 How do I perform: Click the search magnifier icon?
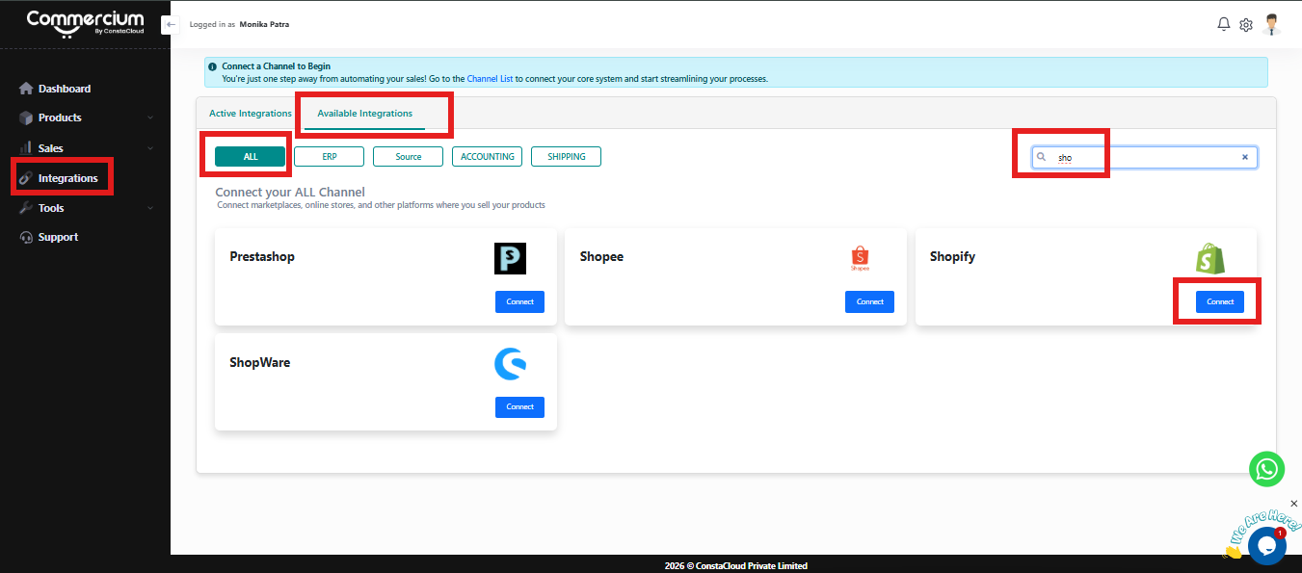coord(1041,157)
